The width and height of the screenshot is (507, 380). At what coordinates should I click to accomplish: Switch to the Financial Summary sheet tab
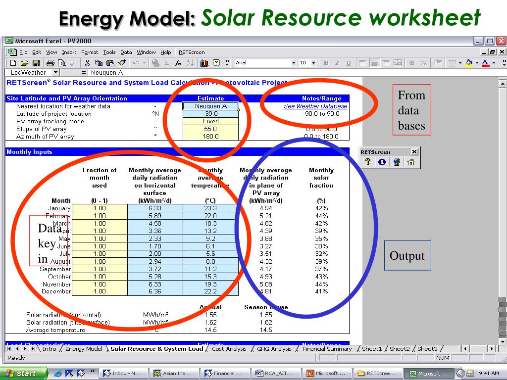click(x=327, y=349)
